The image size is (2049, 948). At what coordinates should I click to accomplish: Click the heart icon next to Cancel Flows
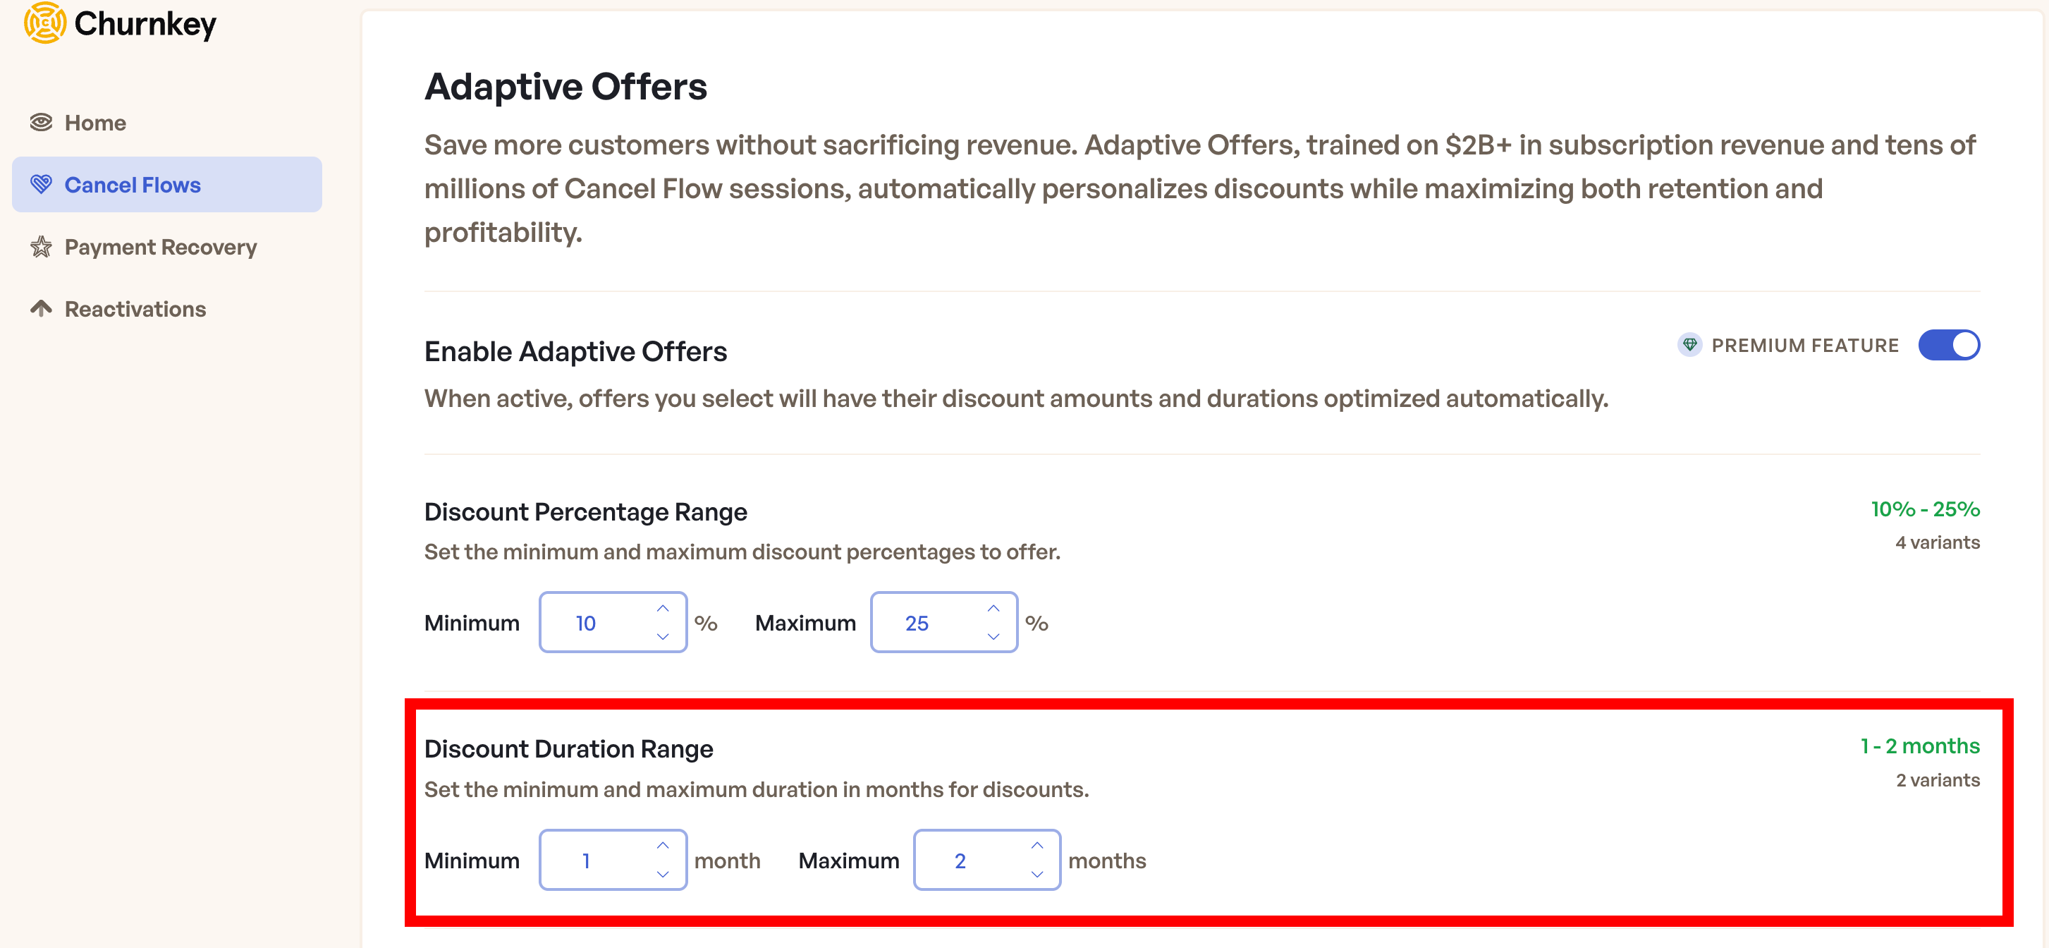(x=42, y=184)
